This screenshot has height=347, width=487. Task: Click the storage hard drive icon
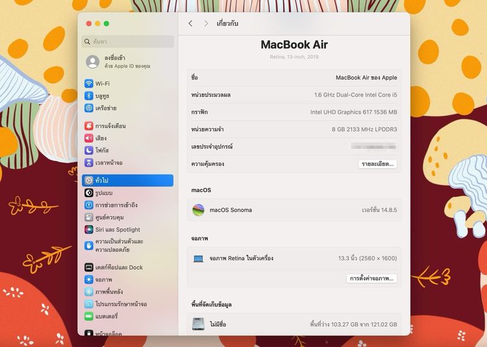pyautogui.click(x=198, y=324)
